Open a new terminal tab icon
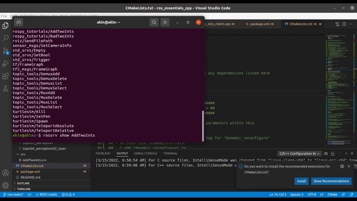 [x=18, y=22]
